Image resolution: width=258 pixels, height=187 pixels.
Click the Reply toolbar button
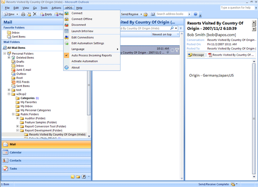coord(46,14)
